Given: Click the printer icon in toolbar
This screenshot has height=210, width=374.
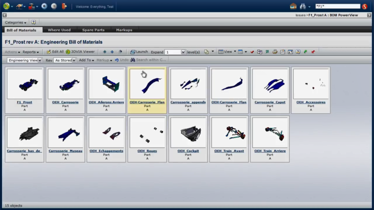Looking at the screenshot, I should coord(275,52).
